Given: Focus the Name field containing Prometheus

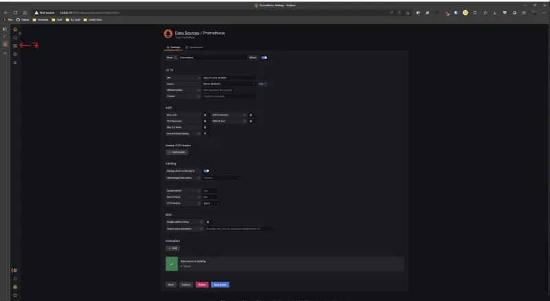Looking at the screenshot, I should (x=212, y=58).
